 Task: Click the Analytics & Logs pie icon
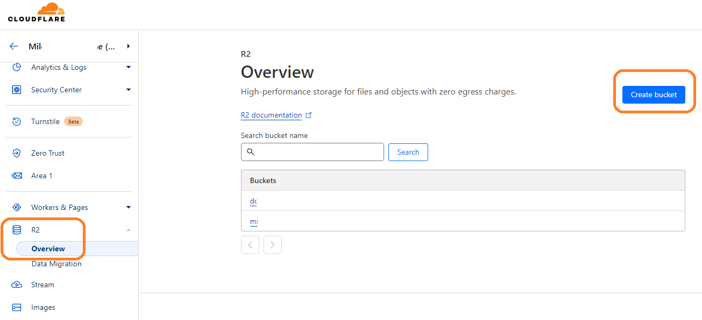[17, 67]
